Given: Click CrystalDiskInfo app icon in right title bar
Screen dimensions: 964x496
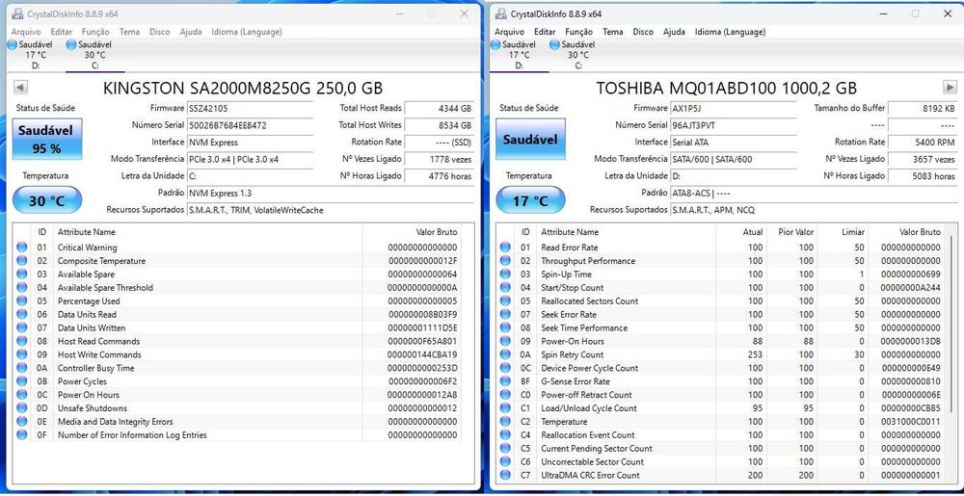Looking at the screenshot, I should point(501,13).
